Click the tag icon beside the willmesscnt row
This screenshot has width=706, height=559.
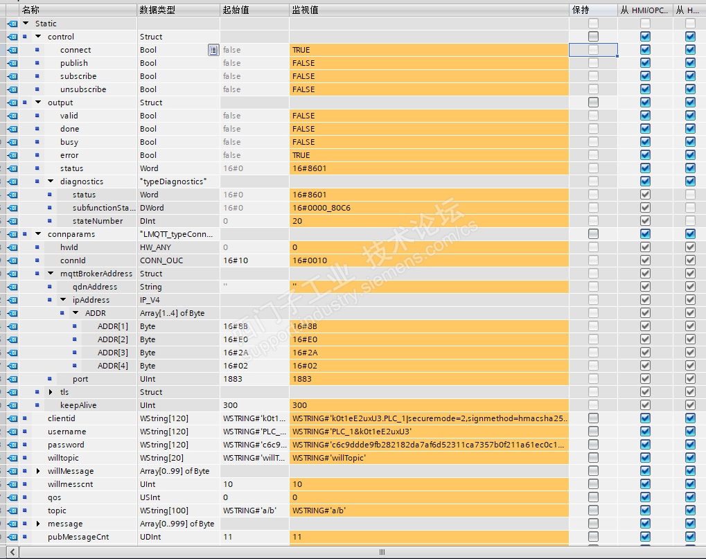pos(12,484)
